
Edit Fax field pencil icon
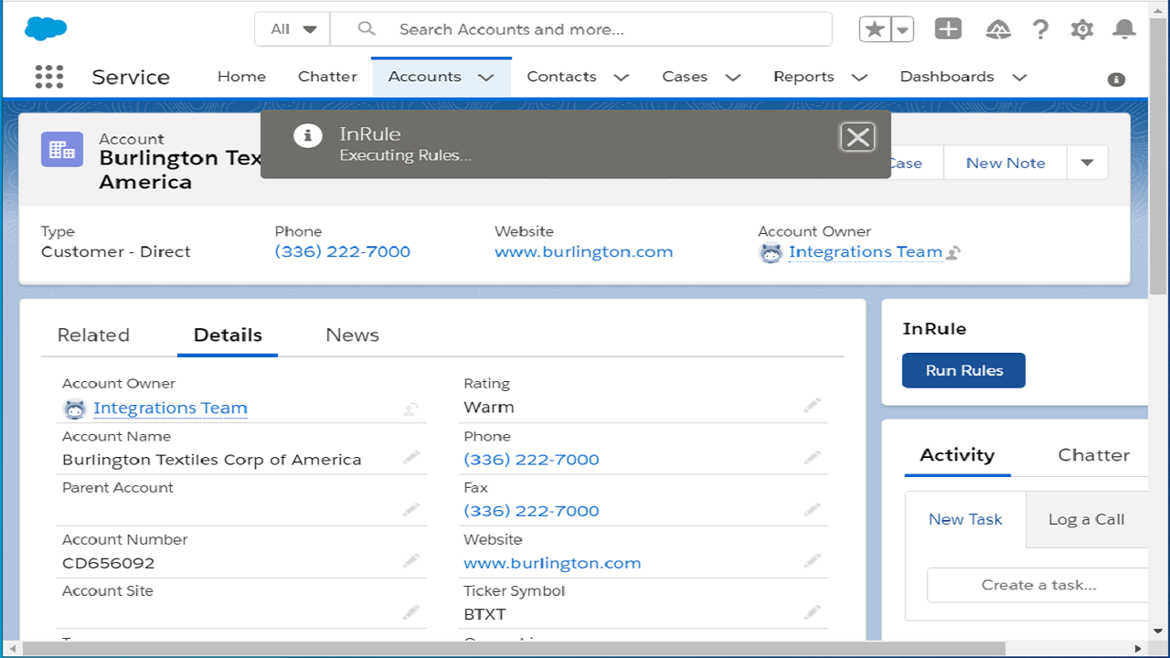[813, 509]
